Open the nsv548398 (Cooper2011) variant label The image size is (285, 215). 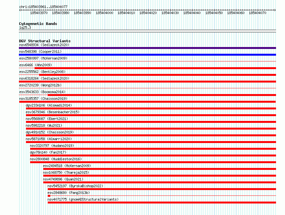[40, 52]
